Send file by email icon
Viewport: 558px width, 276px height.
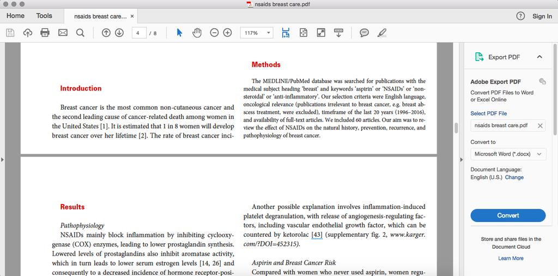pos(63,33)
